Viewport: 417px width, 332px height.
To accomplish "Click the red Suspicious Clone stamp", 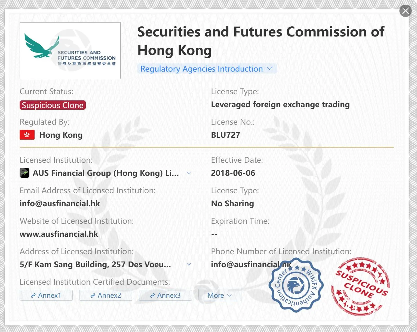I will [360, 286].
